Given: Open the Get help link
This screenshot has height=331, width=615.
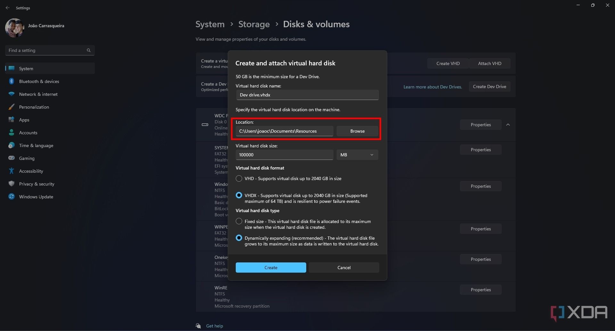Looking at the screenshot, I should point(214,326).
